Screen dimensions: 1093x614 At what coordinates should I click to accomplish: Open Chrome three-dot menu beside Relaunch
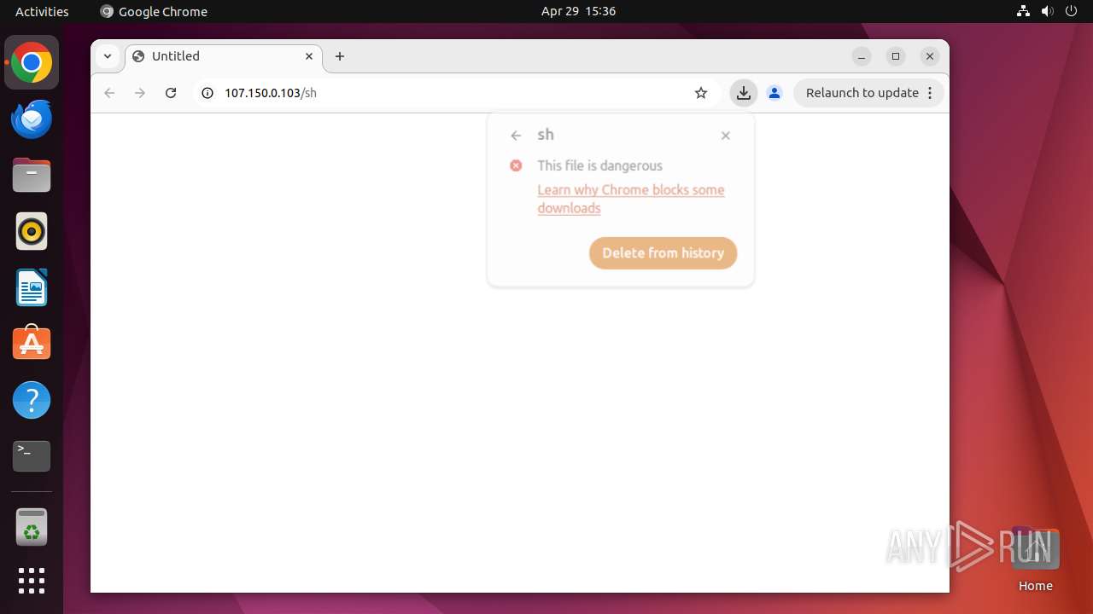point(931,93)
